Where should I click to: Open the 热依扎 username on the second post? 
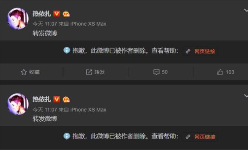point(42,100)
